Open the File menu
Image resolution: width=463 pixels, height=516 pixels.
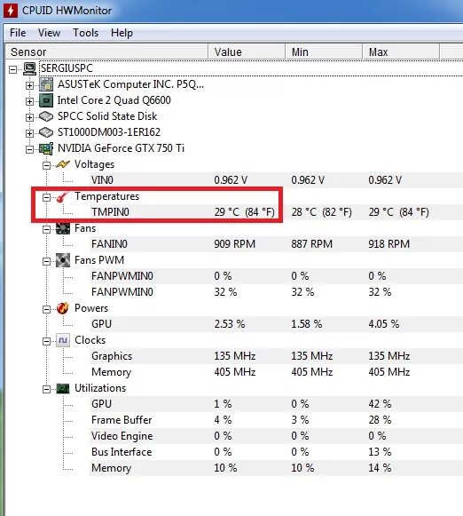[x=18, y=33]
